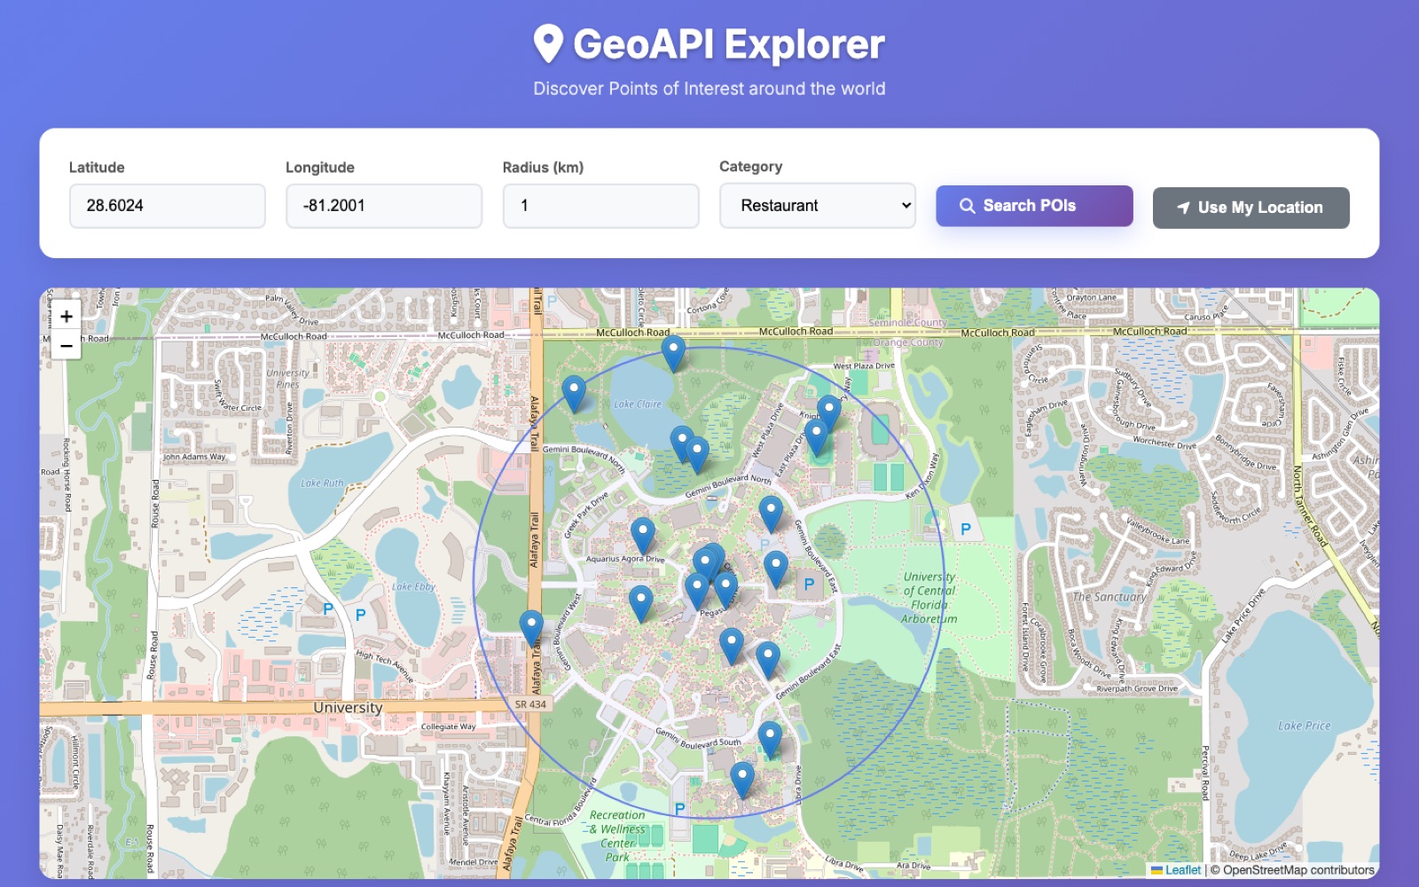Select the northeasternmost marker inside the circle
1419x887 pixels.
pyautogui.click(x=829, y=413)
